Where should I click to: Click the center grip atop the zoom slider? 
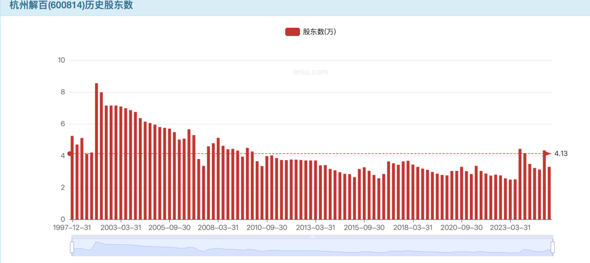pos(312,237)
